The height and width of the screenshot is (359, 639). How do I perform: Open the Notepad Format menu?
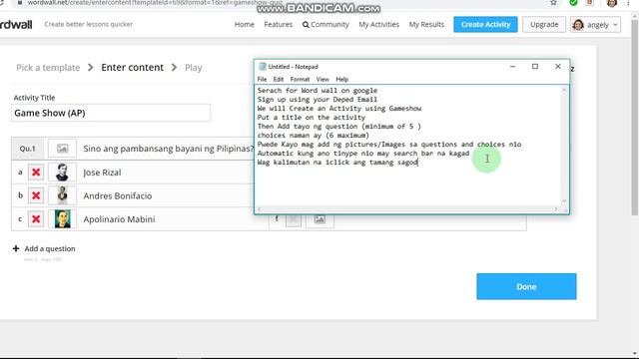[300, 79]
